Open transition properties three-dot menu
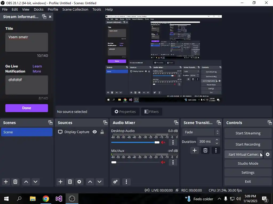The width and height of the screenshot is (273, 204). pyautogui.click(x=216, y=150)
